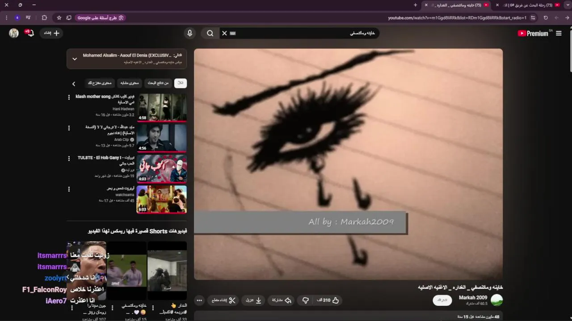Open the watchsama operetta video thumbnail
The width and height of the screenshot is (572, 321).
162,199
